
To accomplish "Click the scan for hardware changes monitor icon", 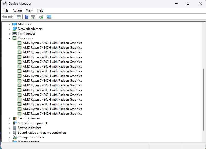I will coord(49,17).
